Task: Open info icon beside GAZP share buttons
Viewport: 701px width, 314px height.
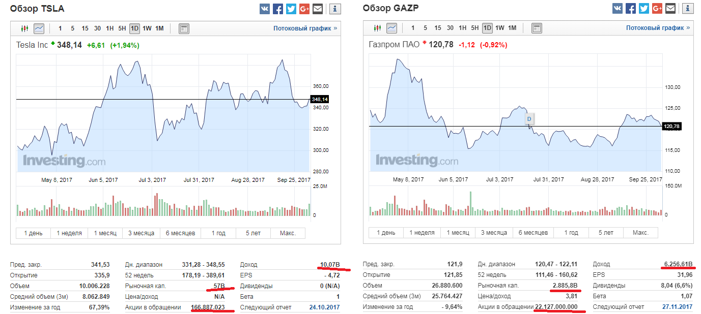Action: coord(688,9)
